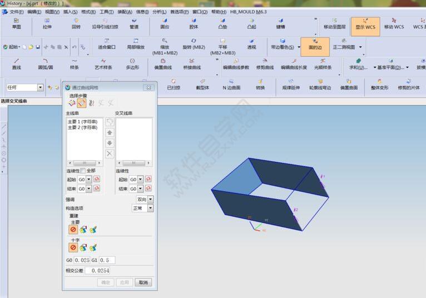Select the 艺术样条 studio spline tool
The height and width of the screenshot is (298, 426).
point(103,64)
